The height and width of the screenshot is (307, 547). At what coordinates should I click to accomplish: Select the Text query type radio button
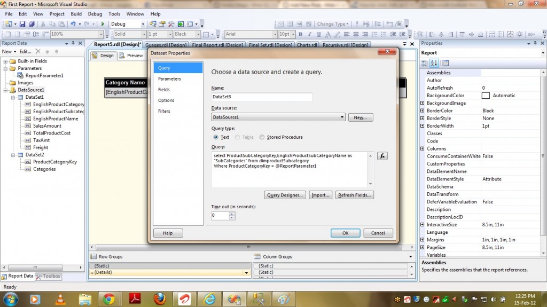(216, 137)
